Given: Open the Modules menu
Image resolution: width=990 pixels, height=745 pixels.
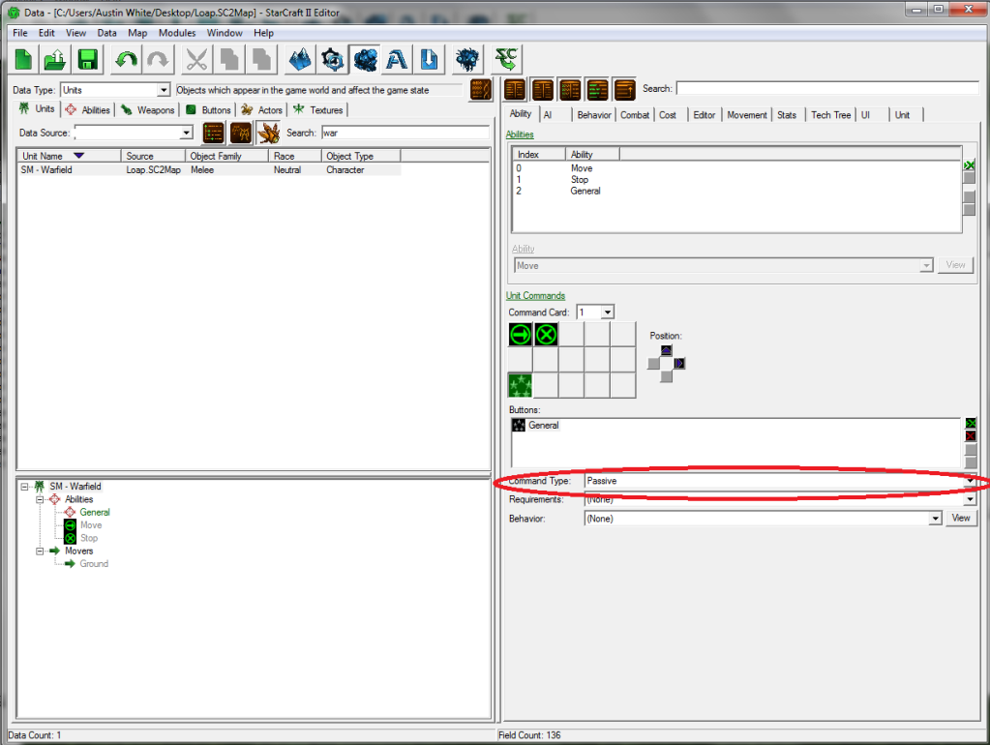Looking at the screenshot, I should (x=177, y=33).
